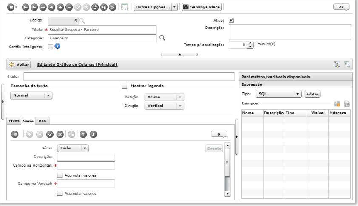Switch to Eixos tab
The height and width of the screenshot is (206, 358).
click(x=14, y=121)
